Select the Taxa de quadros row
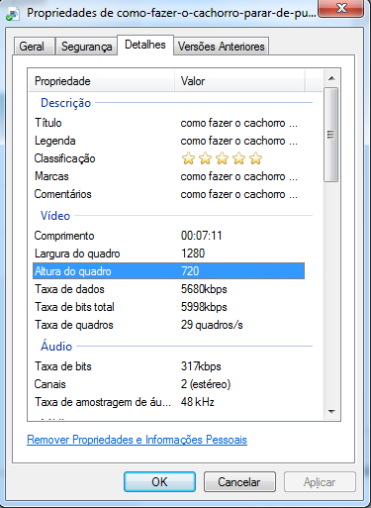This screenshot has height=508, width=371. click(x=168, y=325)
